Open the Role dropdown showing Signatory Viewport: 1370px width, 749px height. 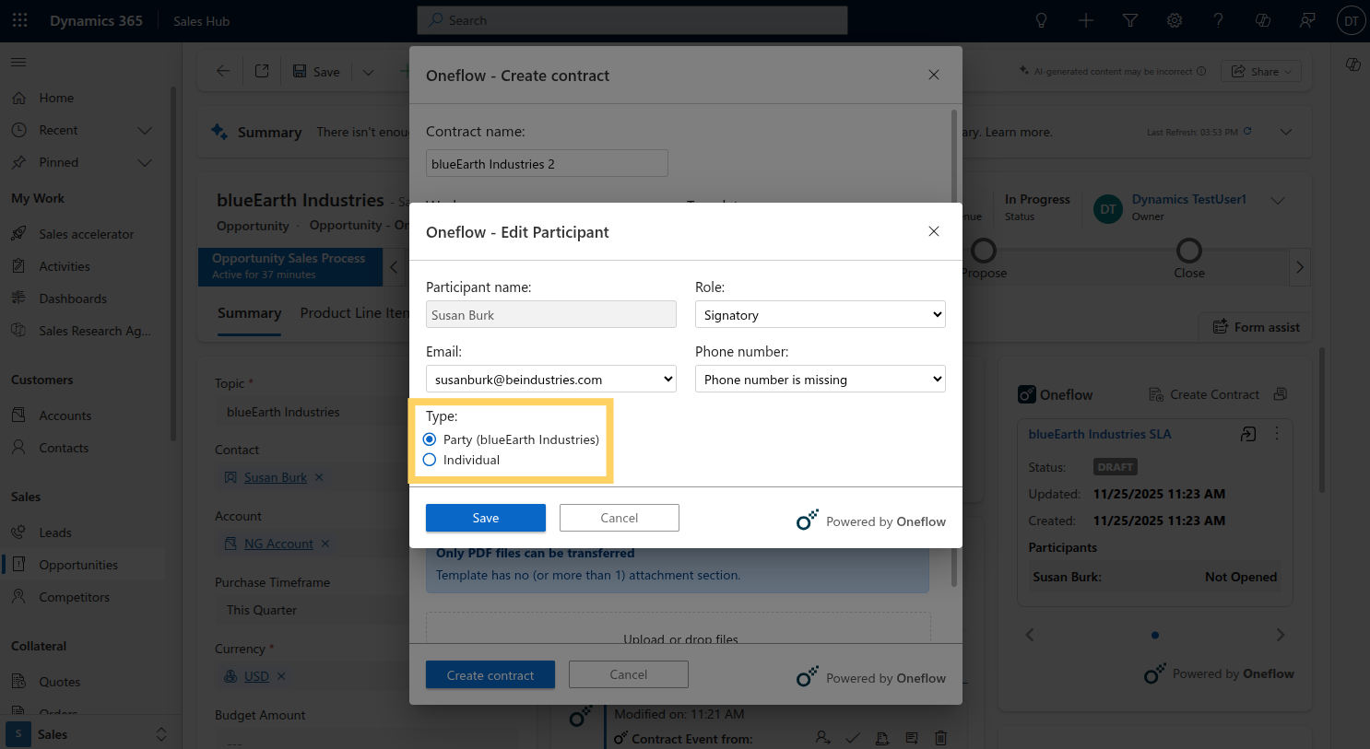click(x=821, y=314)
